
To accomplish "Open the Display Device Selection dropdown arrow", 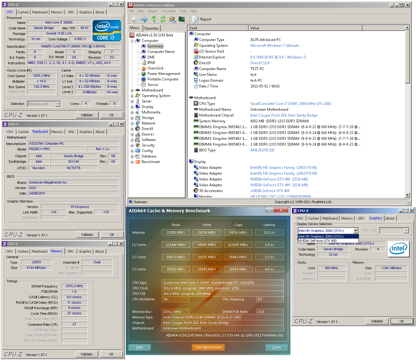I will 356,231.
